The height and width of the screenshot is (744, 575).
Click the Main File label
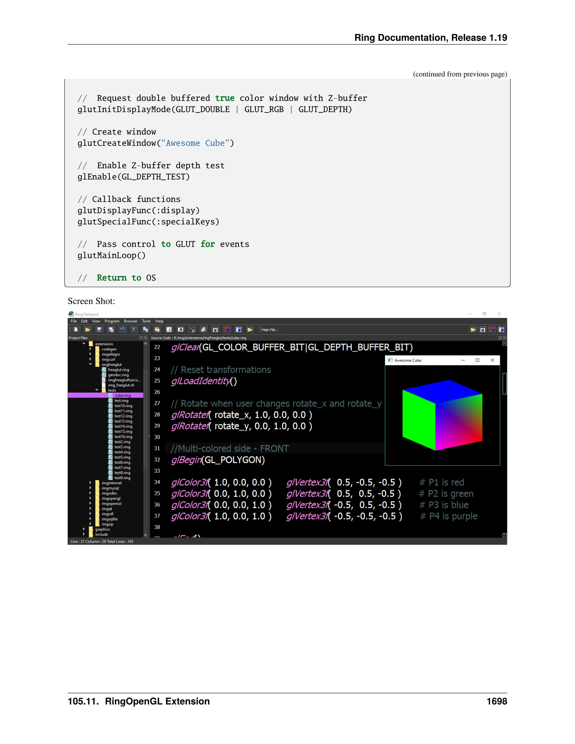click(x=270, y=330)
